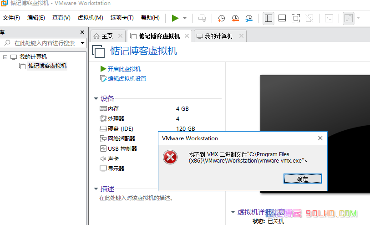370x225 pixels.
Task: Close the library panel with its X
Action: click(x=82, y=32)
